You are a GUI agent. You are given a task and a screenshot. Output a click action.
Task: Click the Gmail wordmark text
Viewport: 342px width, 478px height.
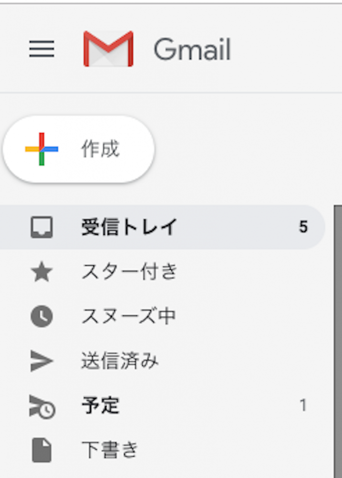192,50
